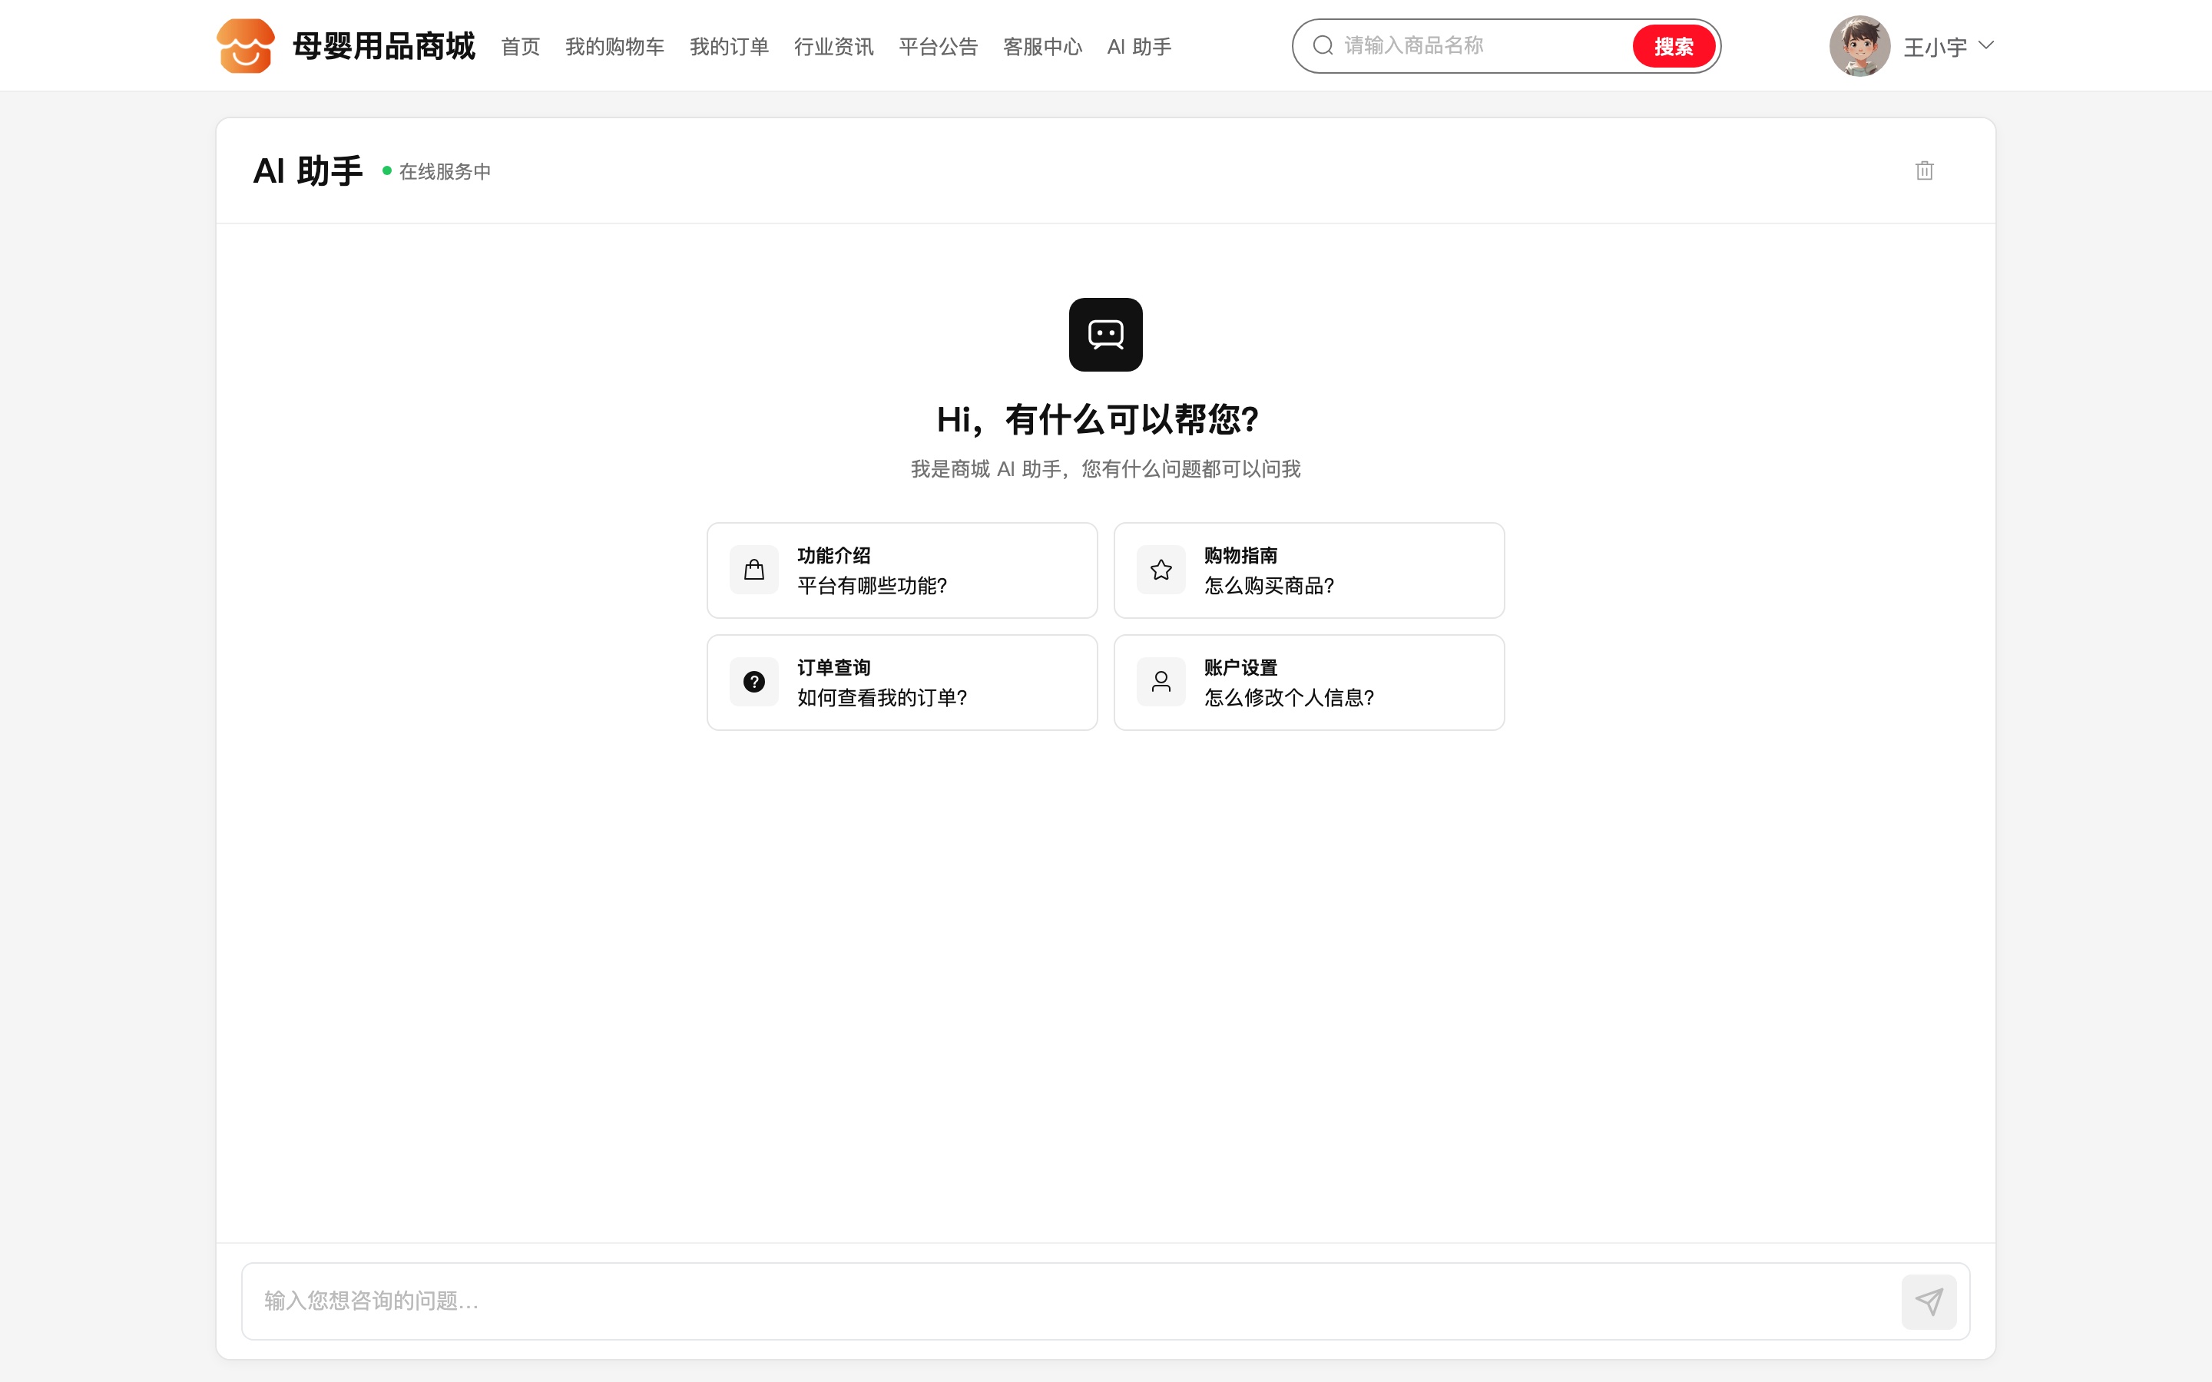Click the shopping bag icon in 功能介绍 card
This screenshot has height=1382, width=2212.
click(x=754, y=570)
